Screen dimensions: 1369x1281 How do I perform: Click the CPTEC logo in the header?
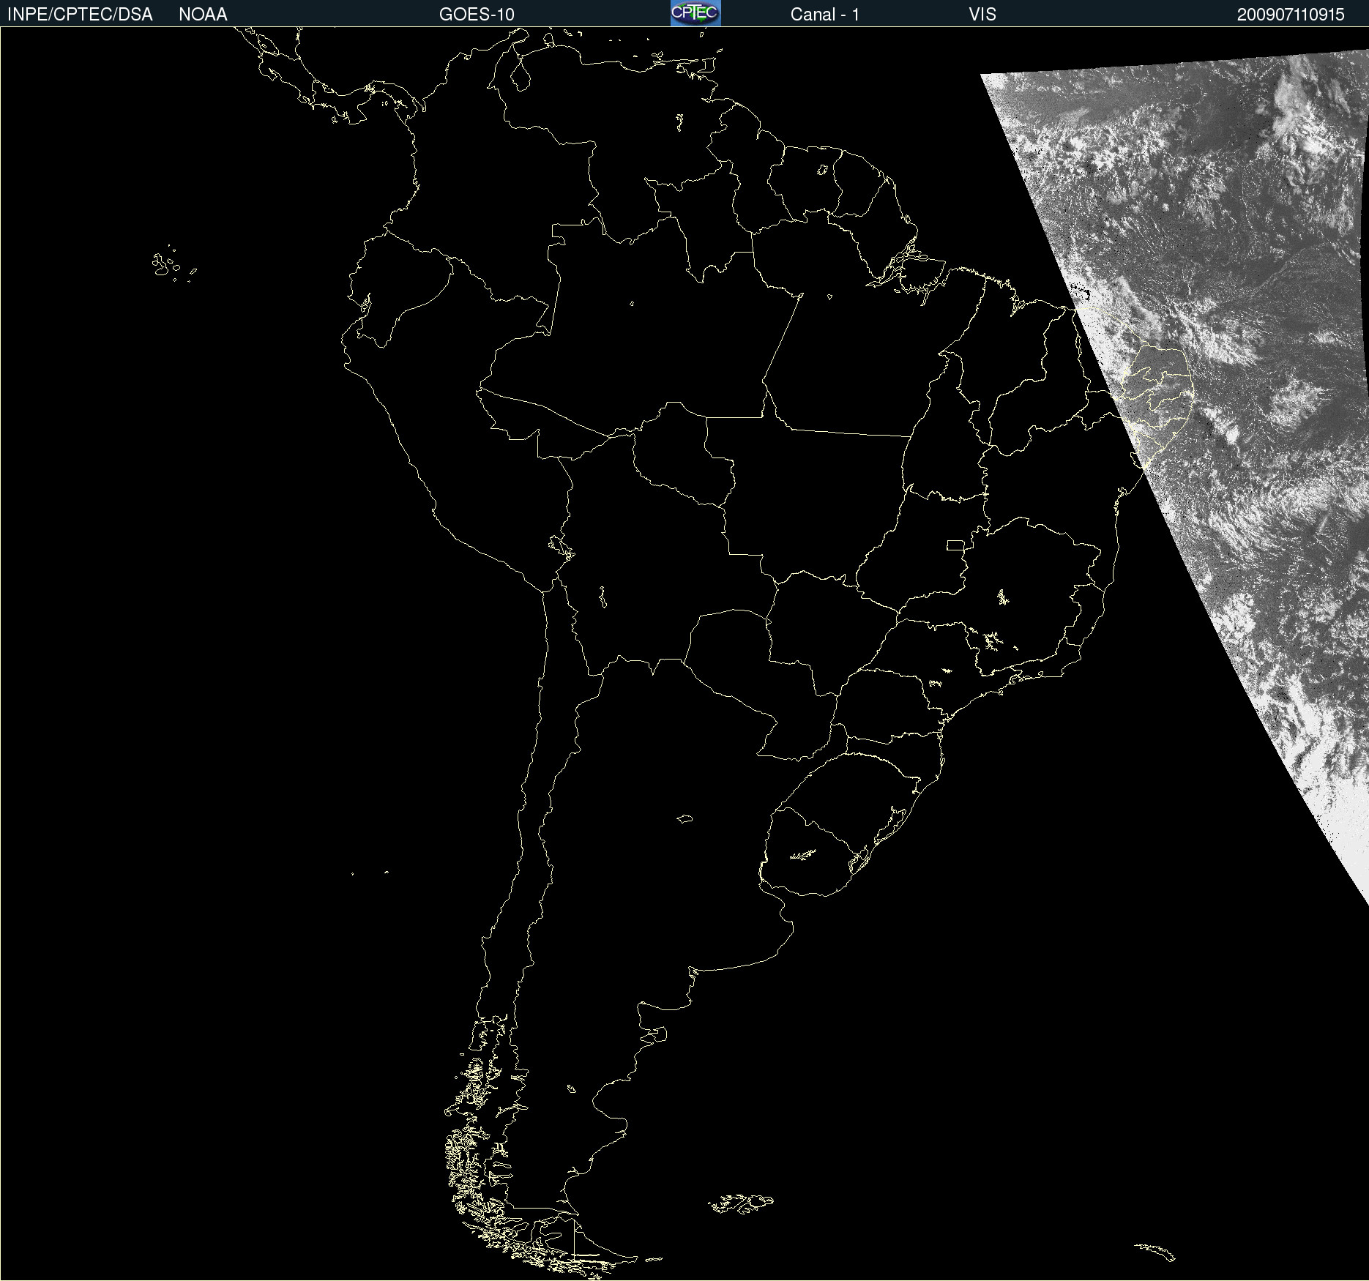pyautogui.click(x=695, y=13)
